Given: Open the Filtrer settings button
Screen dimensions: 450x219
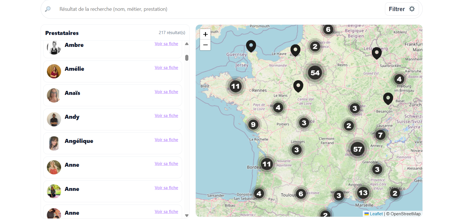Looking at the screenshot, I should tap(402, 9).
